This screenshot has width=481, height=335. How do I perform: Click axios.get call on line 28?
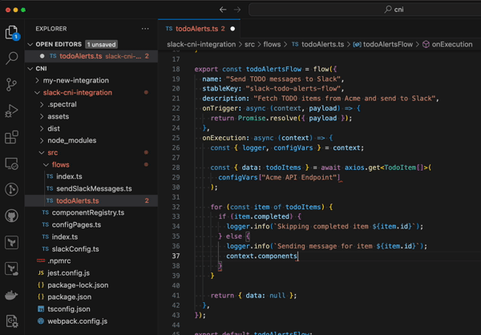point(362,167)
